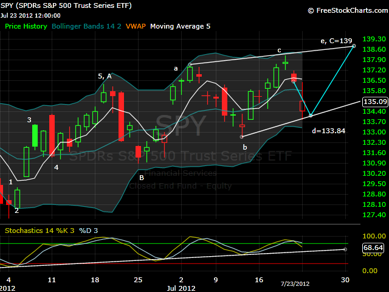Click the 'd=133.84' annotation
The image size is (389, 292).
328,131
